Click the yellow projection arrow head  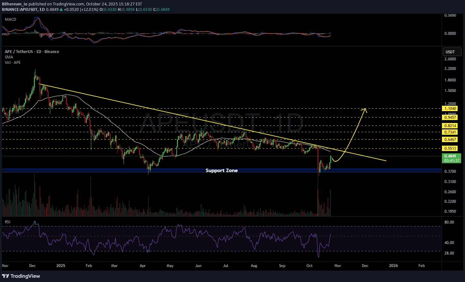(365, 110)
